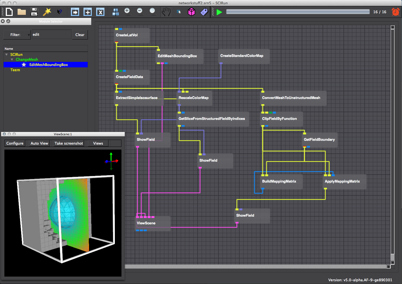The width and height of the screenshot is (402, 284).
Task: Click the blue arrow box toolbar icon
Action: pos(75,12)
